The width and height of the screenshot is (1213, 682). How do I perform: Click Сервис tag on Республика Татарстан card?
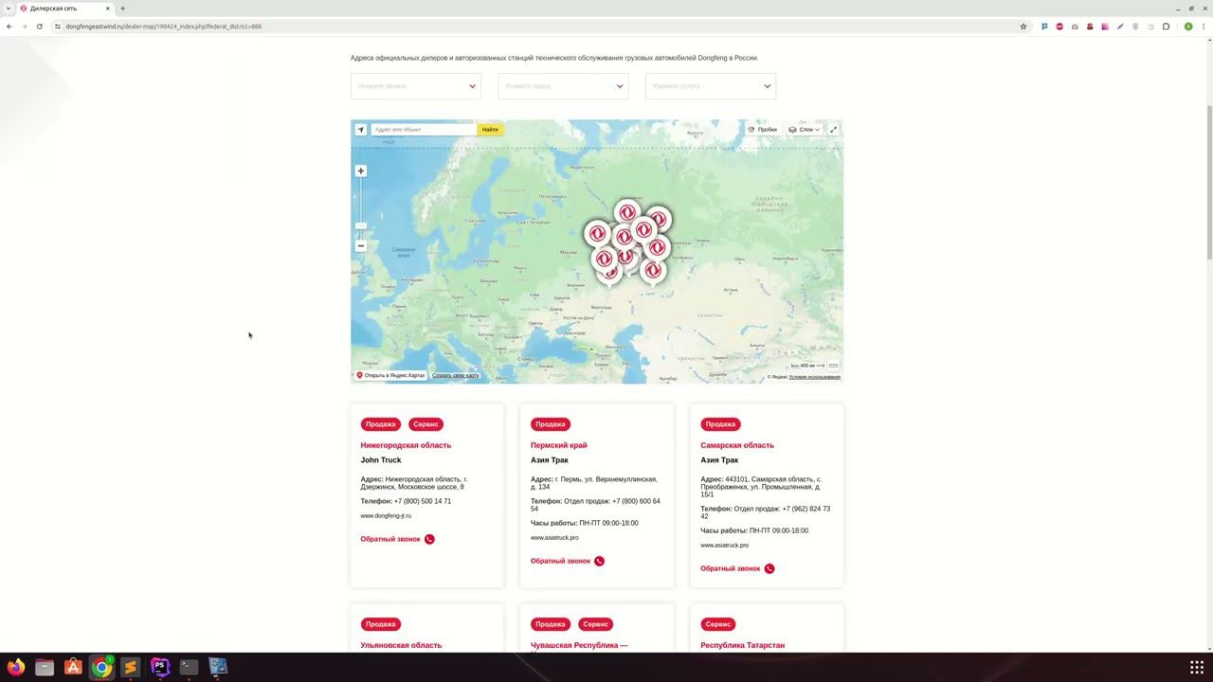pyautogui.click(x=718, y=624)
